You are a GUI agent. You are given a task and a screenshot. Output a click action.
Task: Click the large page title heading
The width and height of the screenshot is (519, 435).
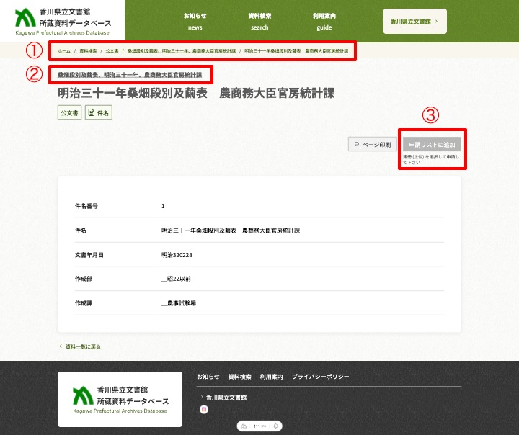coord(196,93)
